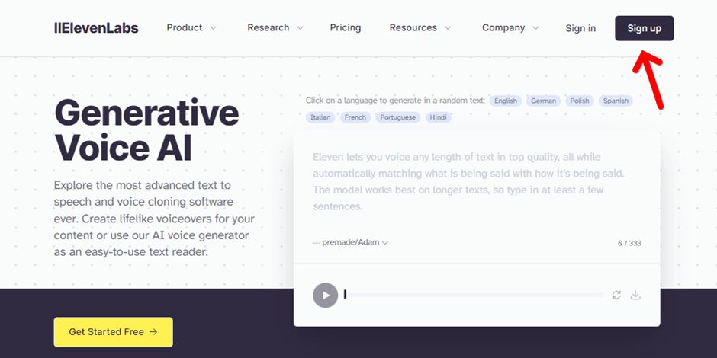Expand the Company menu

[x=510, y=28]
